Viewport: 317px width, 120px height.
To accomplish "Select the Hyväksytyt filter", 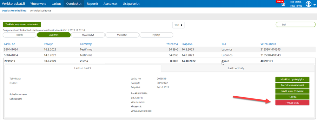I will coord(88,35).
